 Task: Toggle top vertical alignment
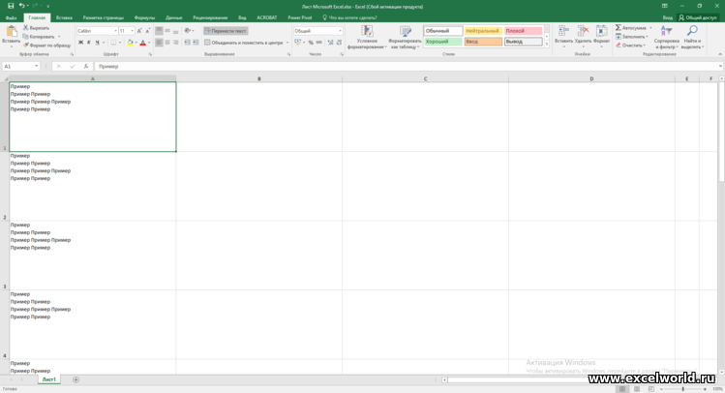159,31
